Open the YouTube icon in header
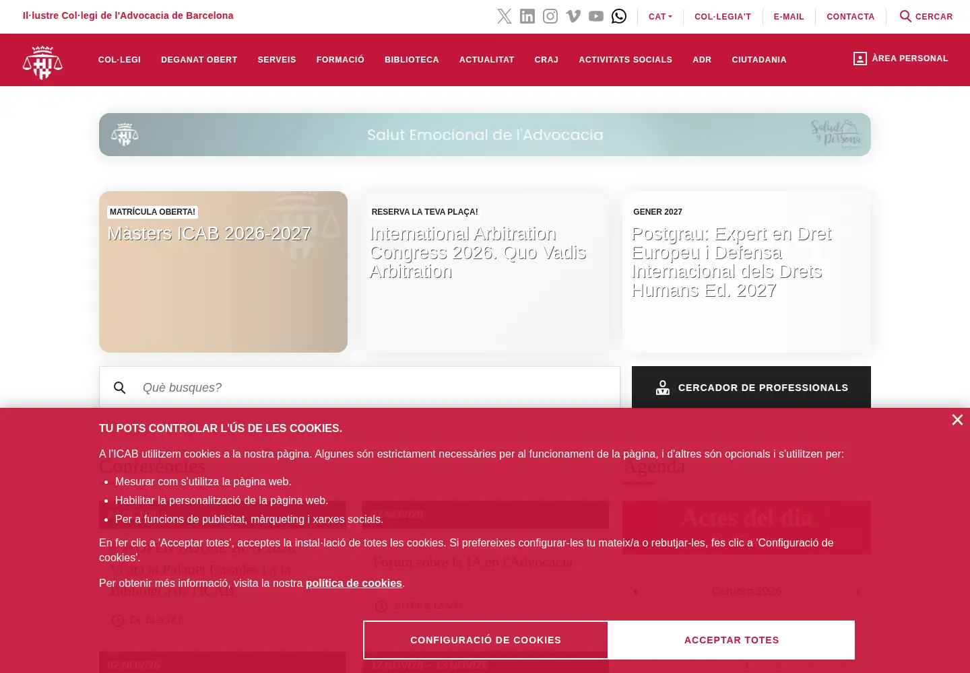970x673 pixels. tap(596, 16)
